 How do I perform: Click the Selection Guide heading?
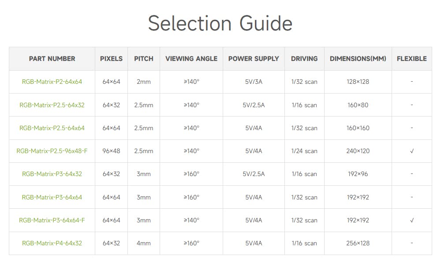coord(220,23)
